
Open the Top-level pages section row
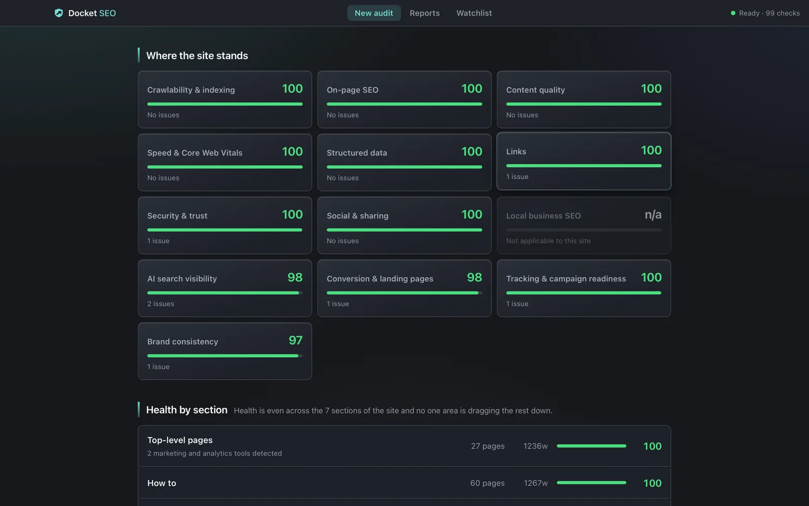tap(404, 446)
